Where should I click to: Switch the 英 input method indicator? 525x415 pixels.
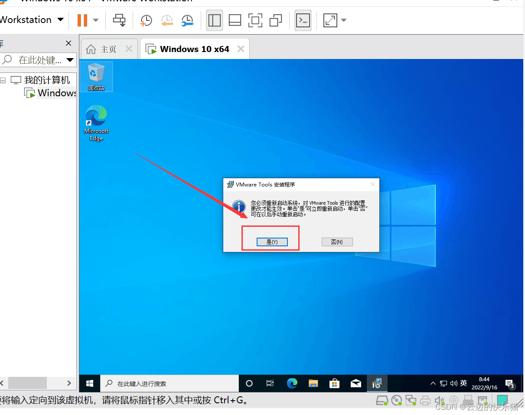coord(464,383)
